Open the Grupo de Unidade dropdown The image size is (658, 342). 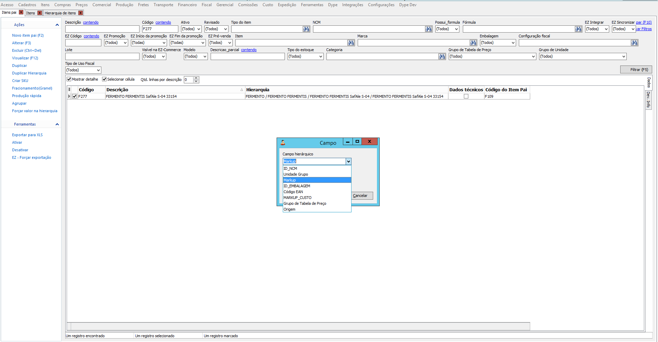tap(624, 57)
